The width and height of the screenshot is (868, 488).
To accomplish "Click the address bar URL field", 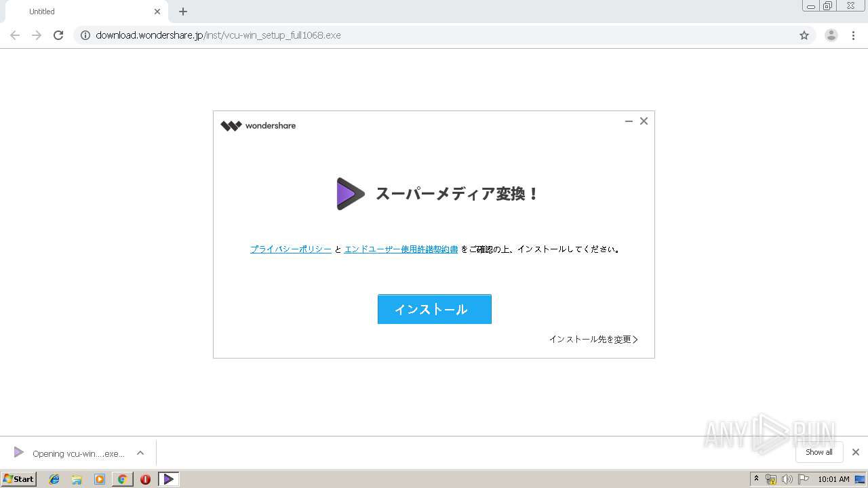I will (444, 35).
